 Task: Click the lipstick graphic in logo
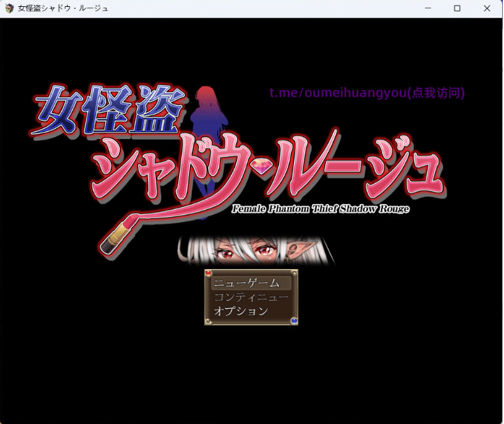[118, 234]
